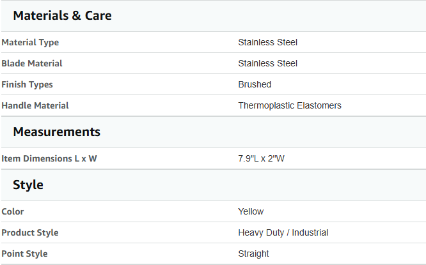Screen dimensions: 426x265
Task: Select the Finish Types label
Action: (27, 85)
